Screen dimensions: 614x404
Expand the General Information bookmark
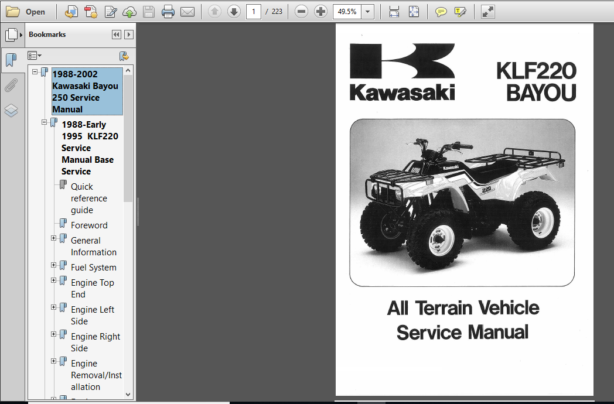[54, 238]
